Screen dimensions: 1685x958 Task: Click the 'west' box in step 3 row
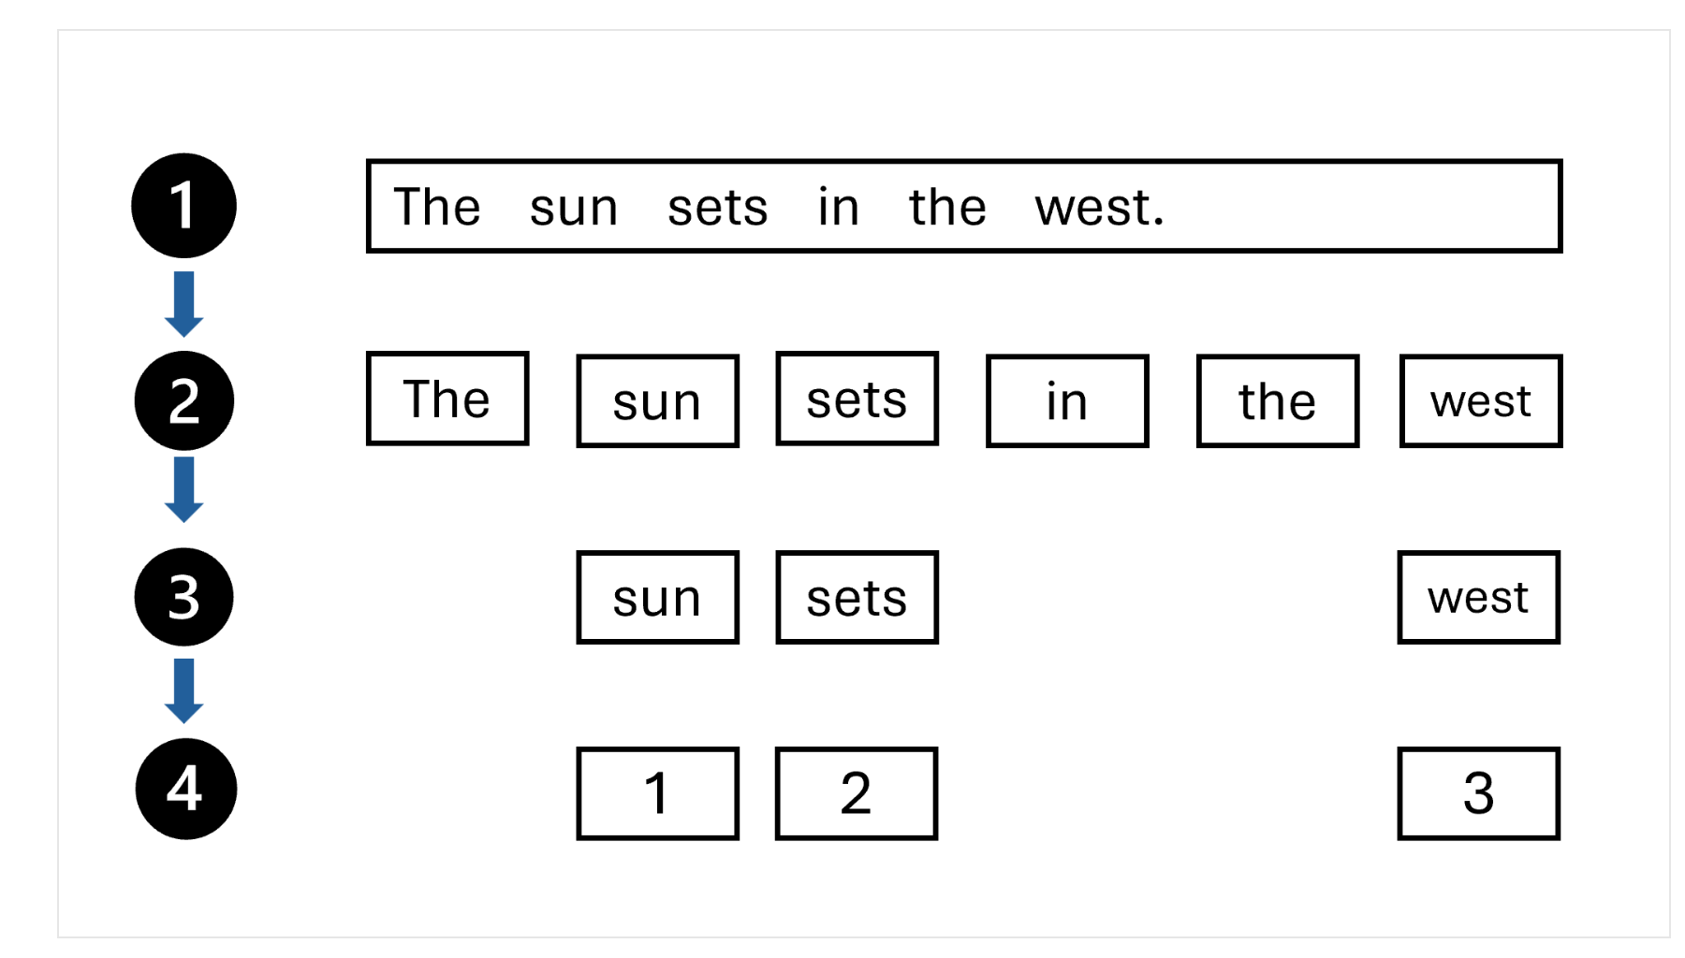(x=1478, y=597)
